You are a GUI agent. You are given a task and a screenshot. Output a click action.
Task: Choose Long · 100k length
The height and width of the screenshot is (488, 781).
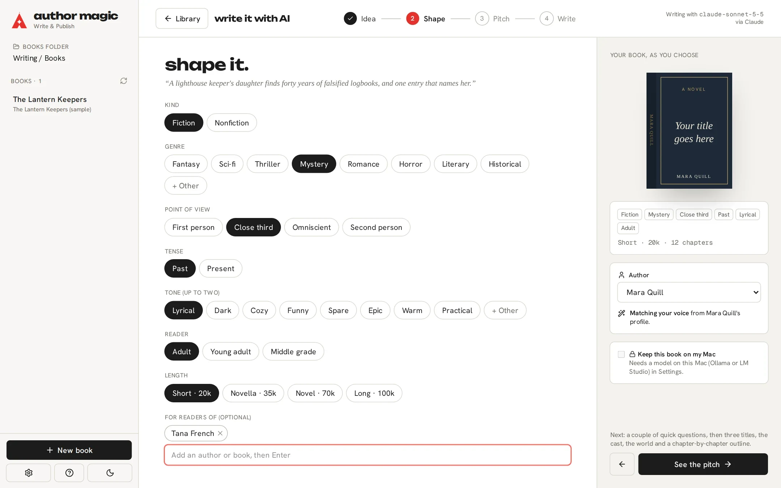[374, 393]
